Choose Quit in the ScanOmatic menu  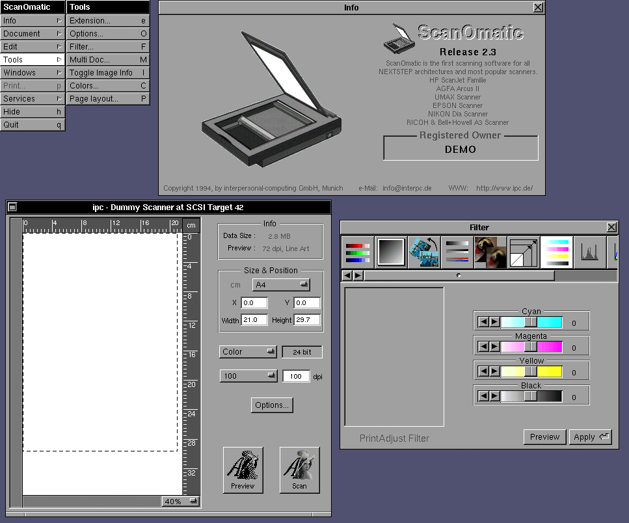click(x=33, y=125)
